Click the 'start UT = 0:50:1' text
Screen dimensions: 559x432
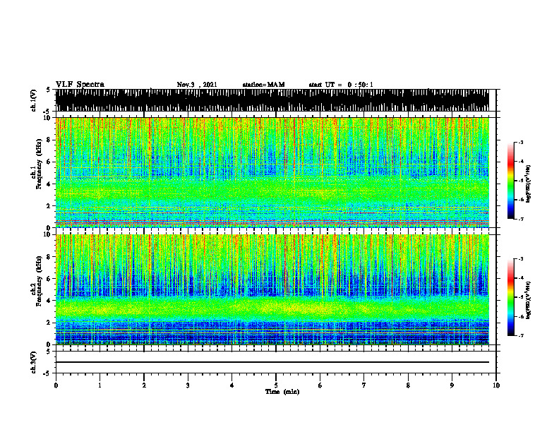[341, 85]
